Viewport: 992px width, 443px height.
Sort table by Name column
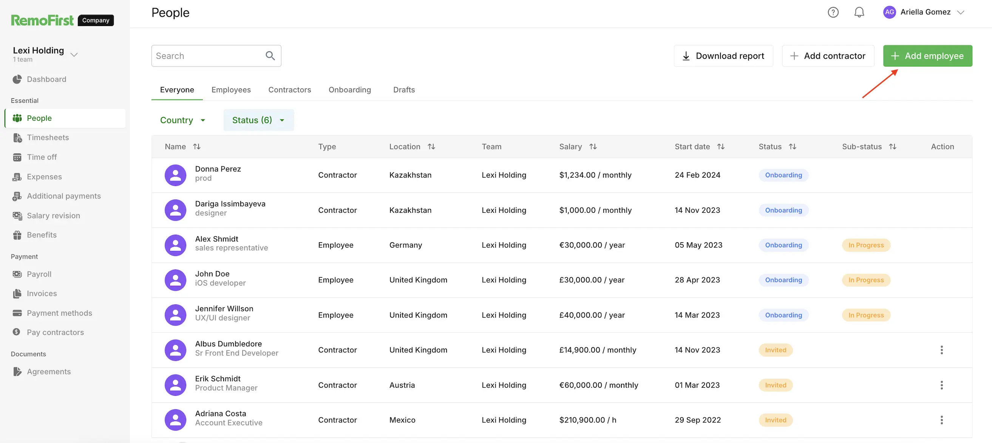[x=197, y=146]
